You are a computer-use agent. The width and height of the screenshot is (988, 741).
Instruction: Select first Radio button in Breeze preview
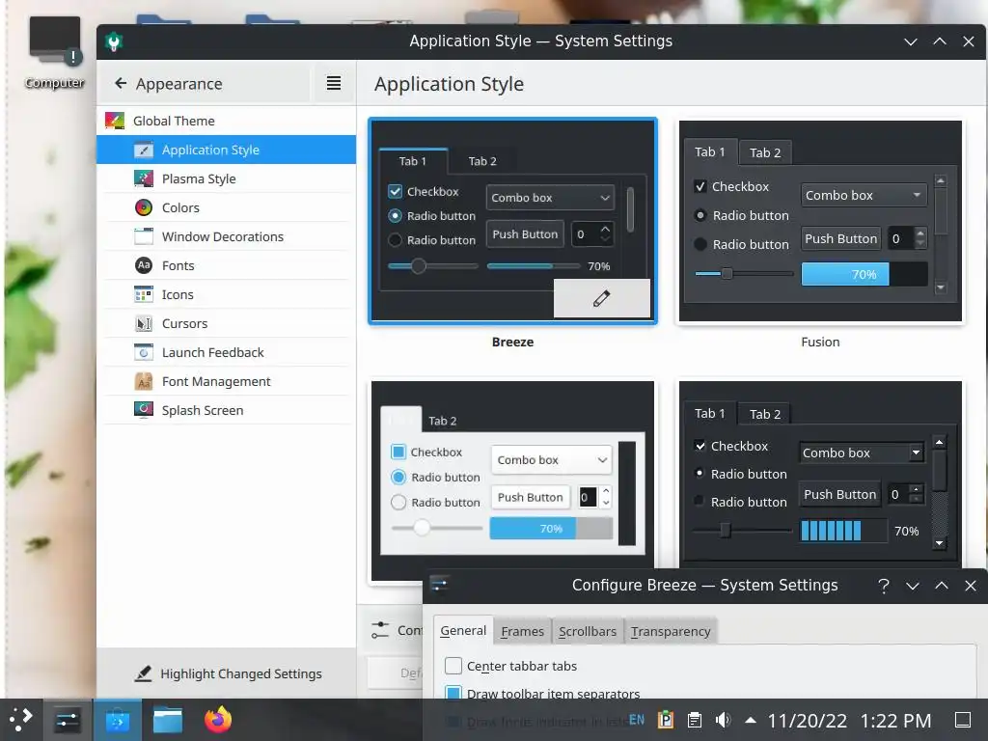[x=395, y=215]
